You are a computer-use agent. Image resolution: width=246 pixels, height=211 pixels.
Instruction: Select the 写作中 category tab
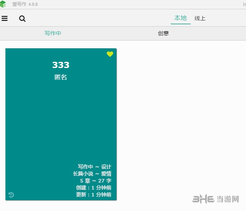tap(53, 33)
